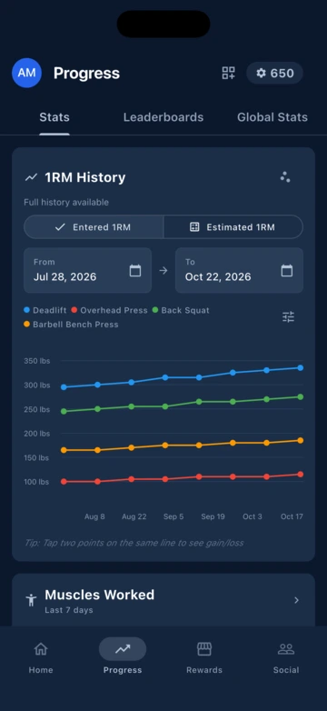The height and width of the screenshot is (711, 327).
Task: Click the Progress page title
Action: pyautogui.click(x=86, y=73)
